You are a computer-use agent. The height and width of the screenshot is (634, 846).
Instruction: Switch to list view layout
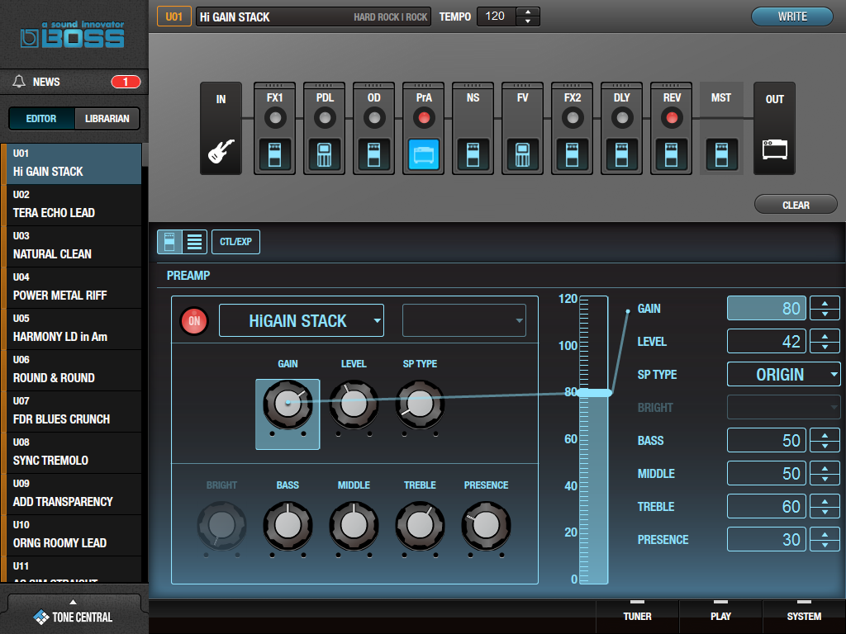(194, 242)
